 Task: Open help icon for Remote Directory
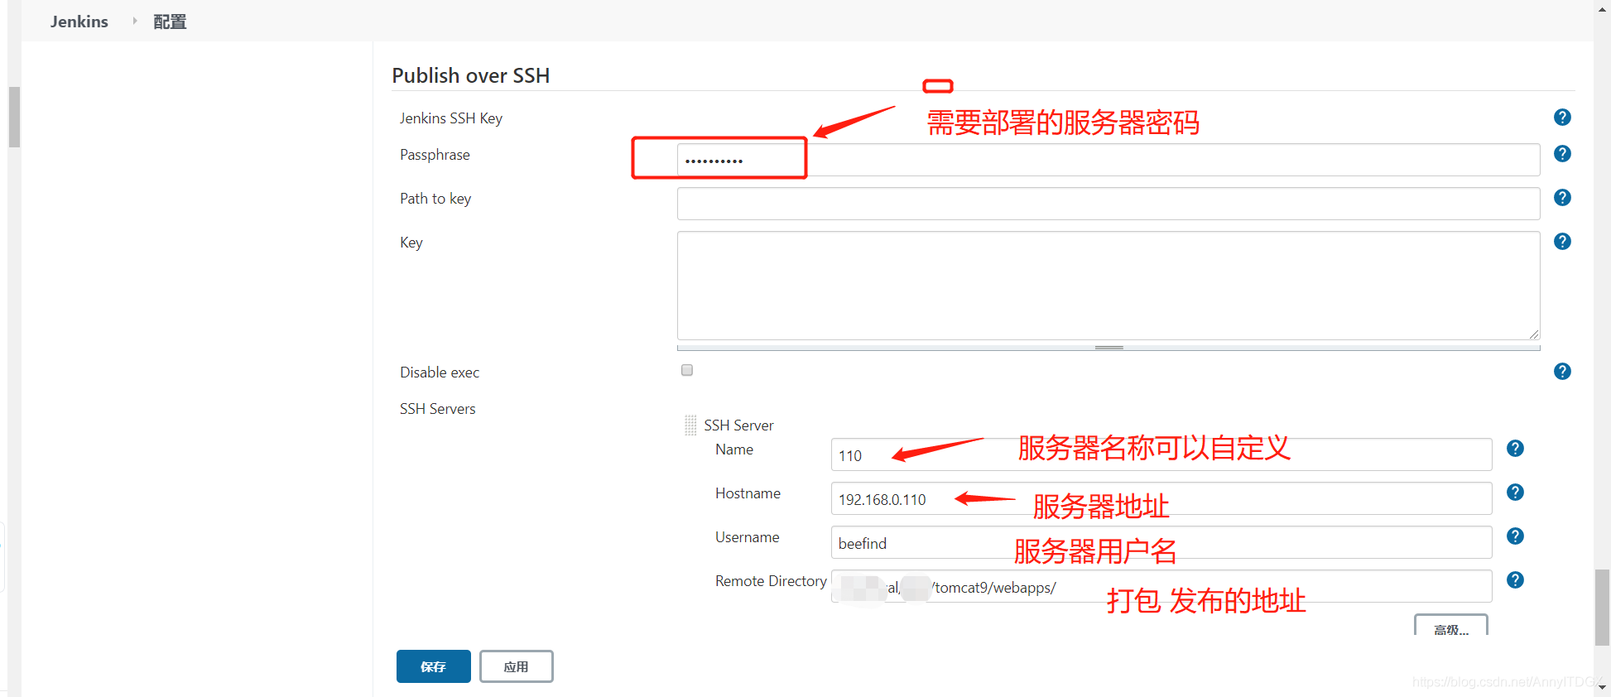[x=1515, y=580]
